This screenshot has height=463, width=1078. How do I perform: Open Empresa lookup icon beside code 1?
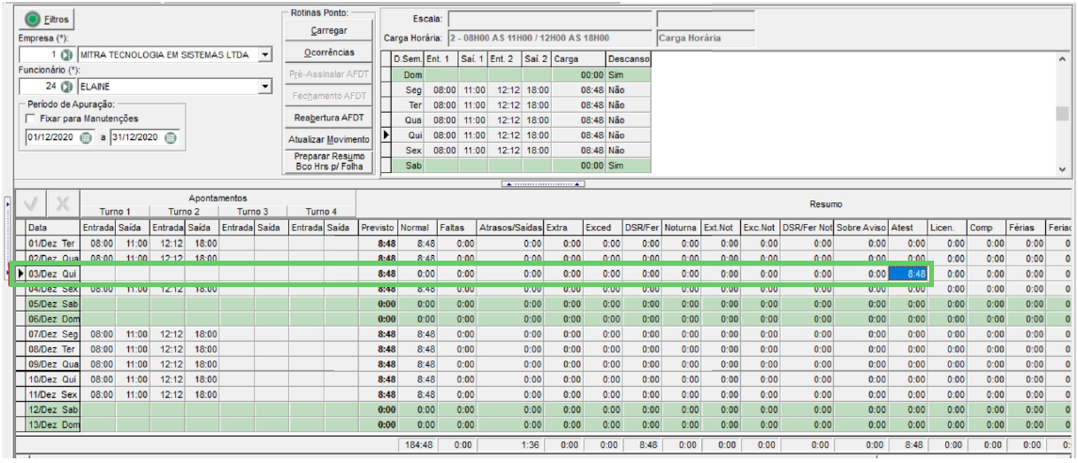click(66, 55)
